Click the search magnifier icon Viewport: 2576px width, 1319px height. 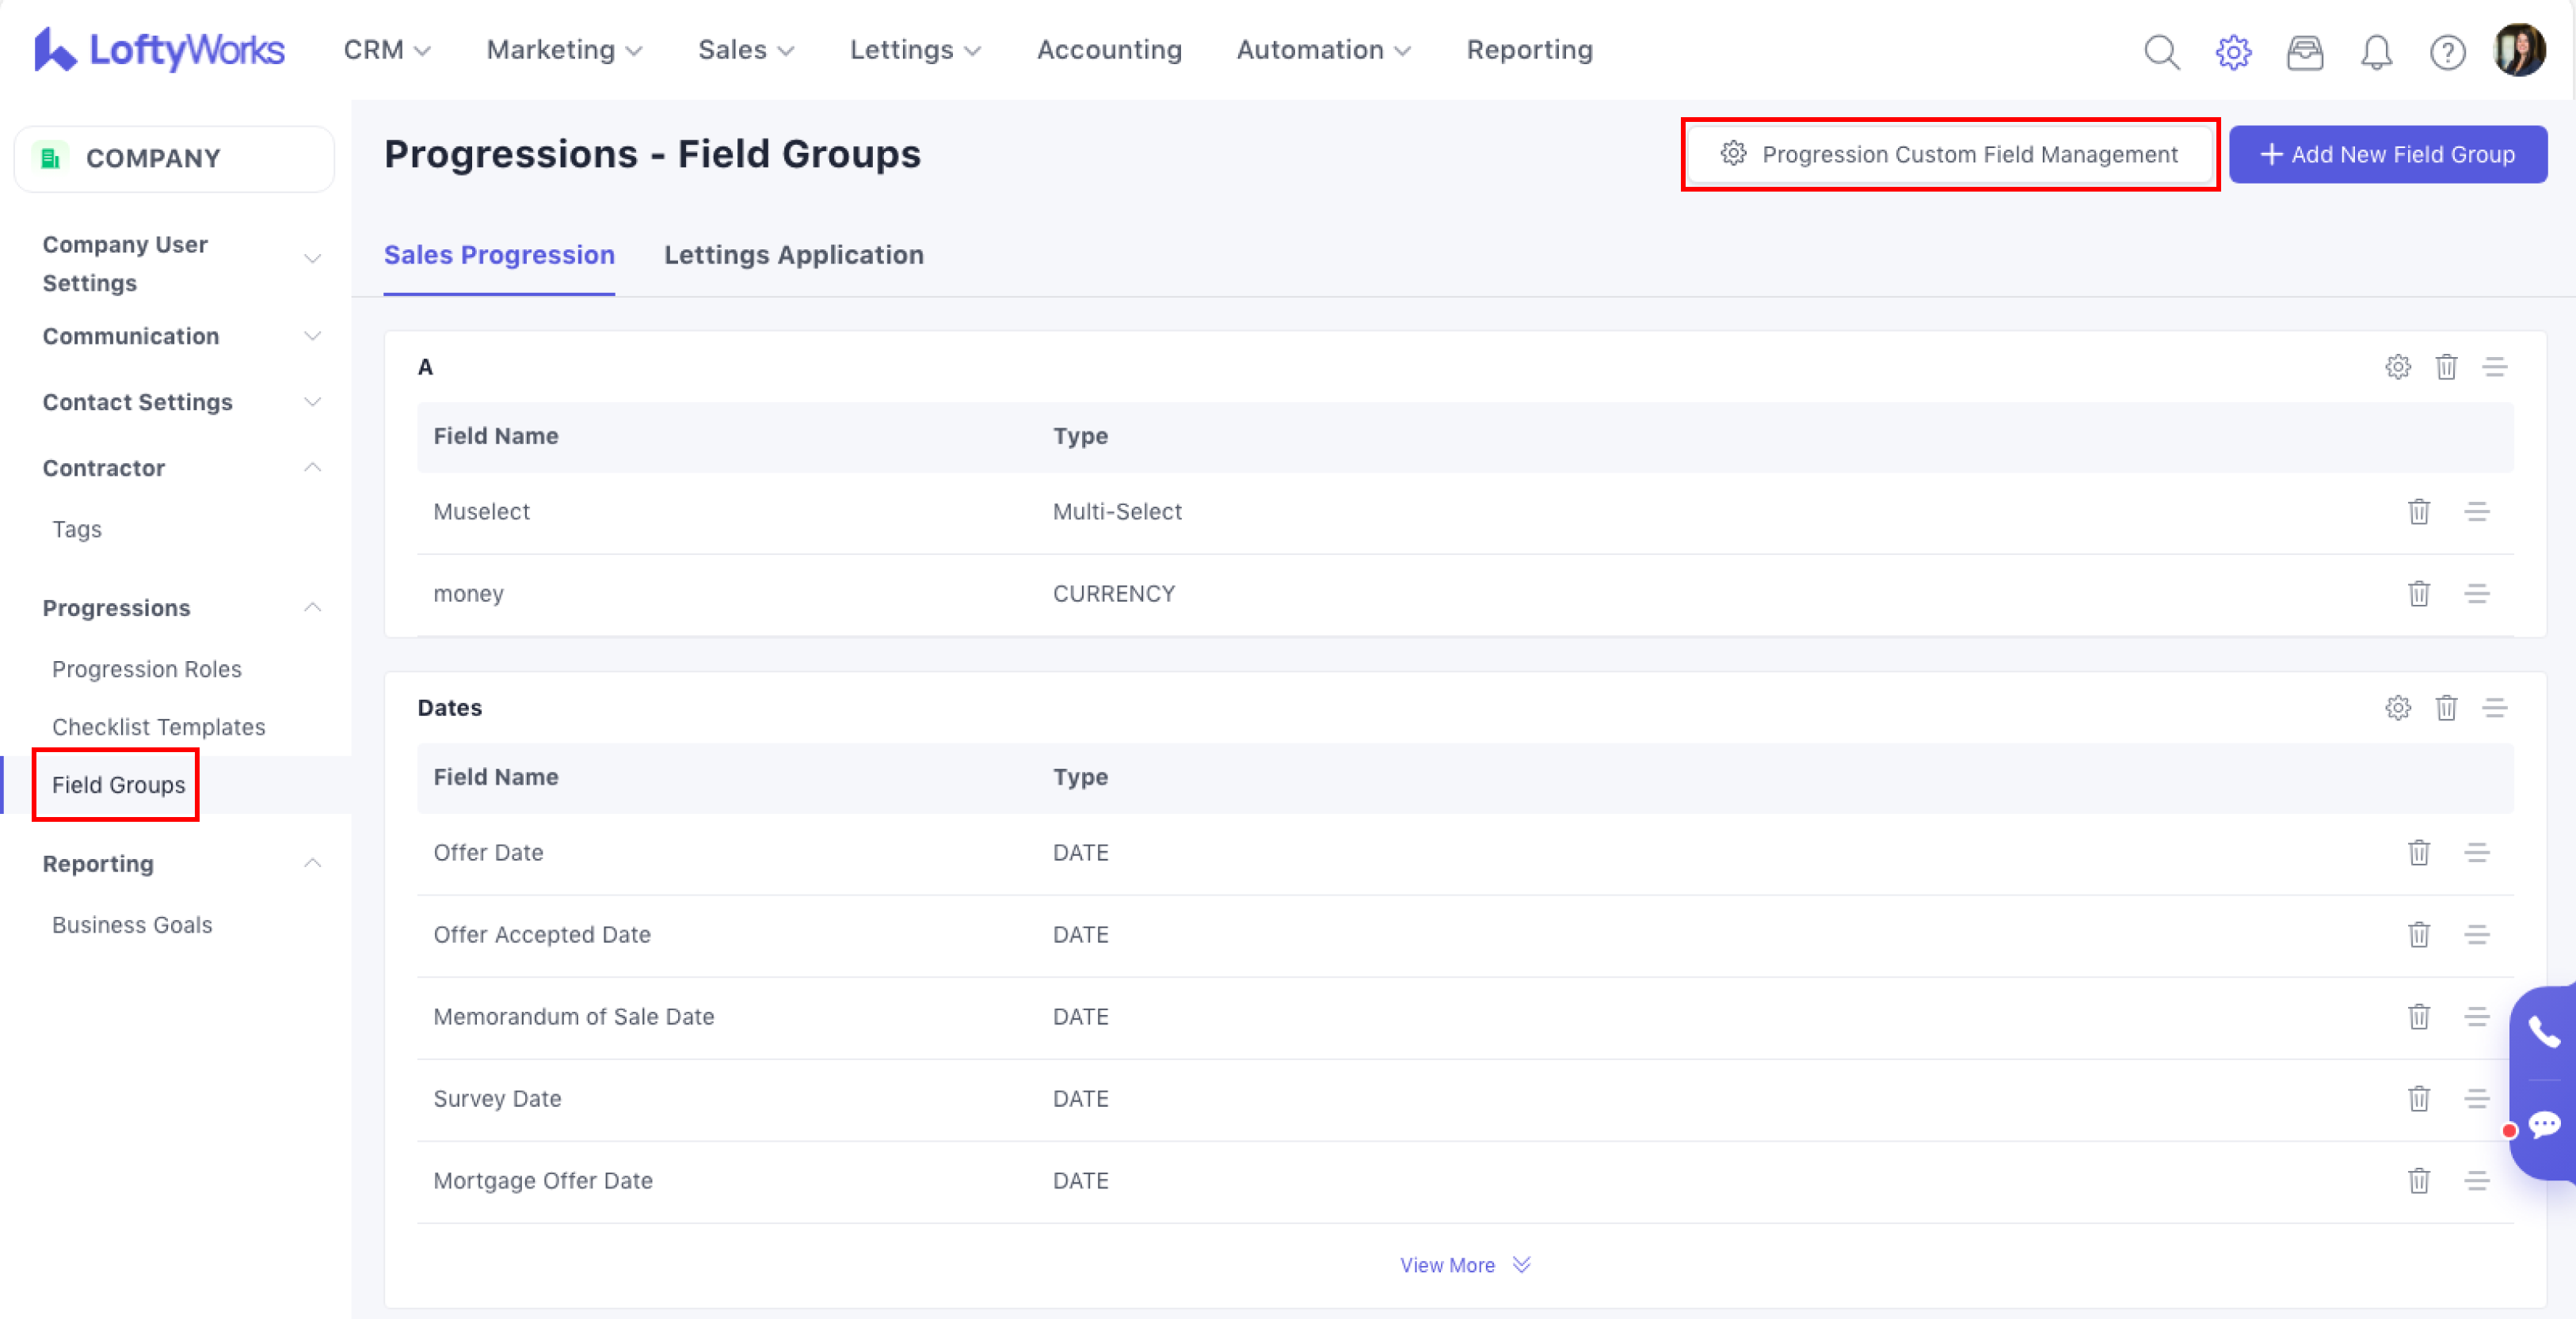point(2161,51)
